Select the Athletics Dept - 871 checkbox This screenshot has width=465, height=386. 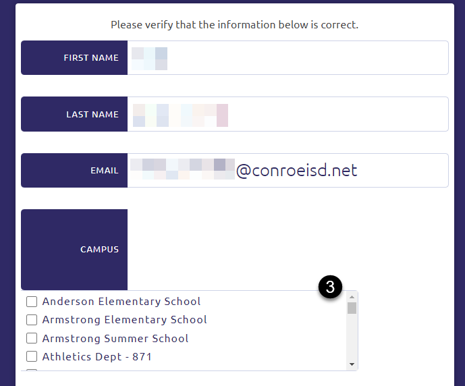31,356
